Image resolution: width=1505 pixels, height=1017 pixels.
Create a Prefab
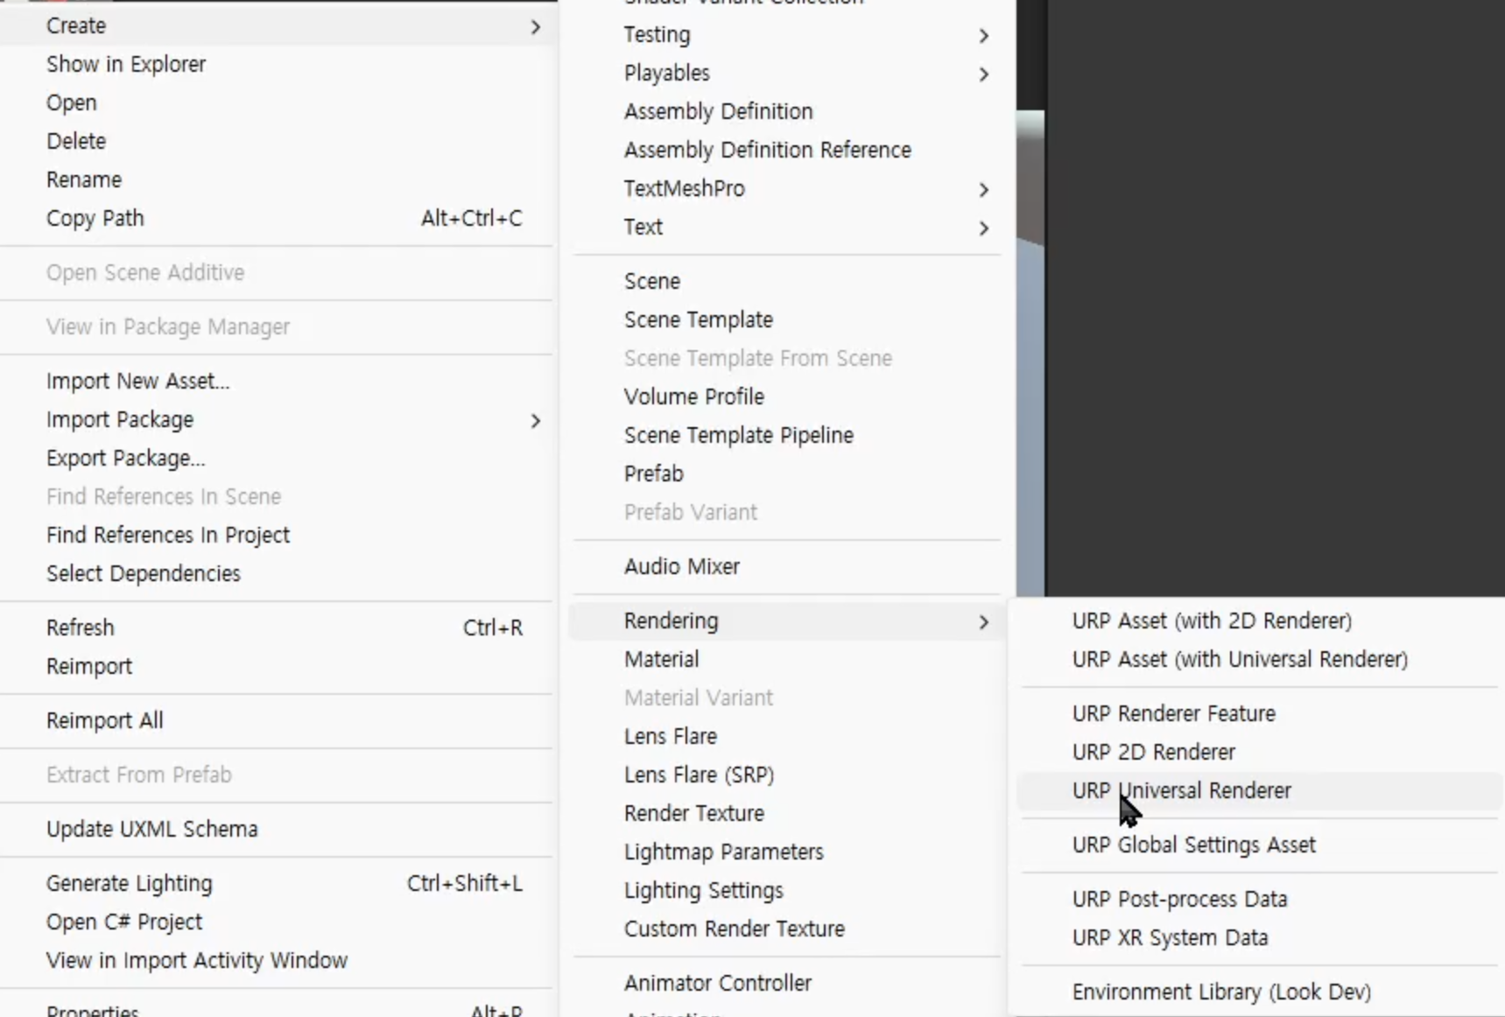[x=786, y=474]
